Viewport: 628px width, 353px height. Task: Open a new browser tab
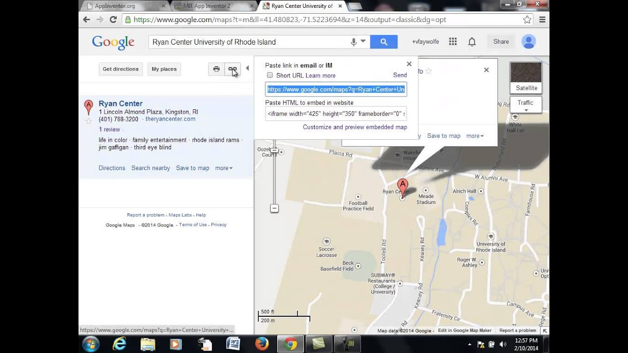click(355, 6)
